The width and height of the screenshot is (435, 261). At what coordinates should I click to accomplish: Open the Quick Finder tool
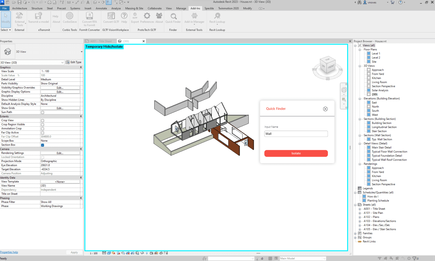click(173, 17)
